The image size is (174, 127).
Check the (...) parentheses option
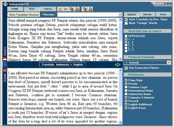click(126, 48)
